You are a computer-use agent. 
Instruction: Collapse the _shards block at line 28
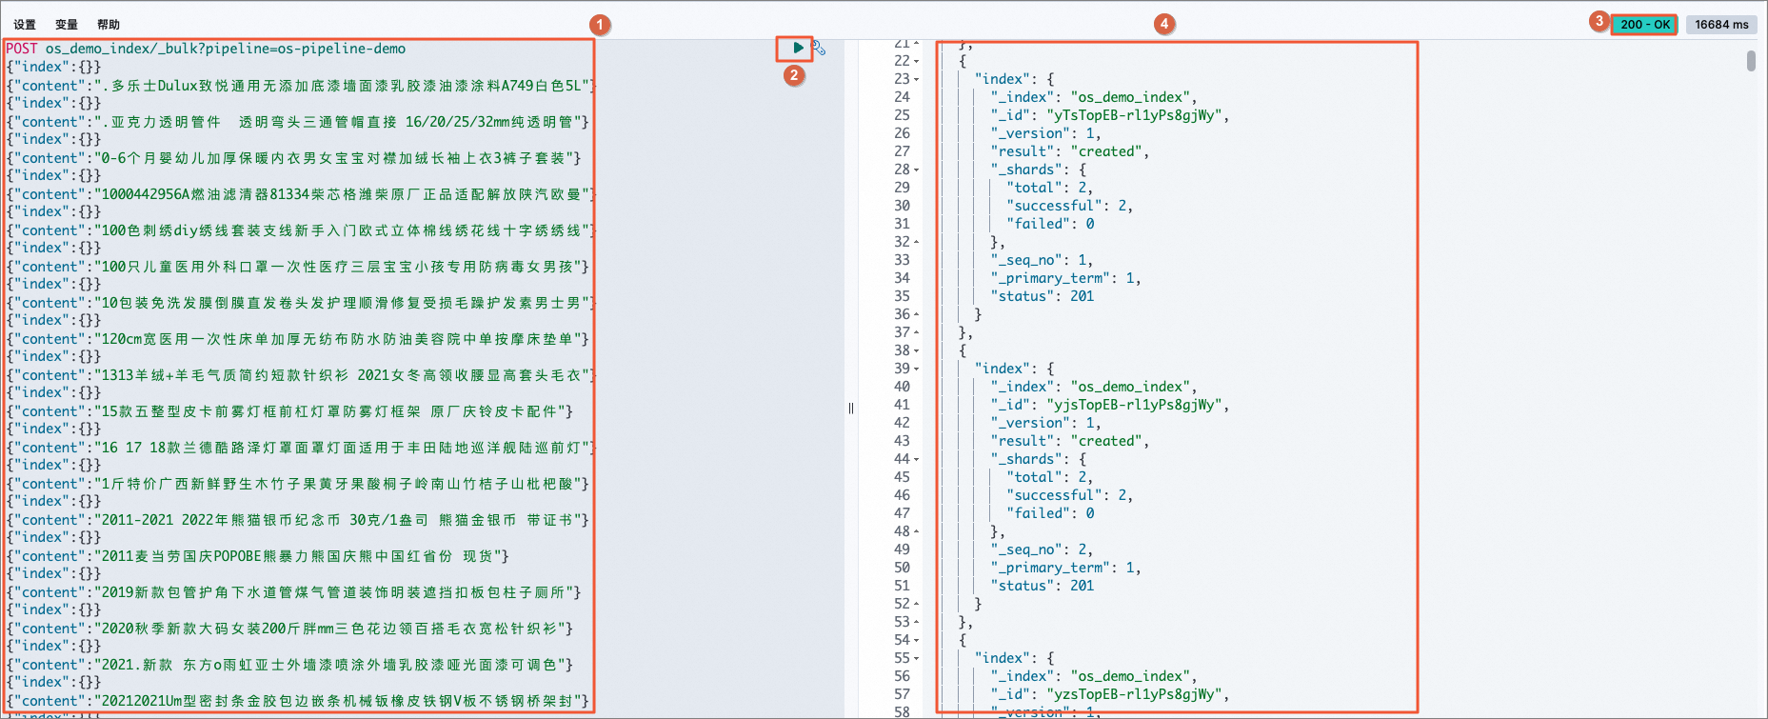click(916, 170)
